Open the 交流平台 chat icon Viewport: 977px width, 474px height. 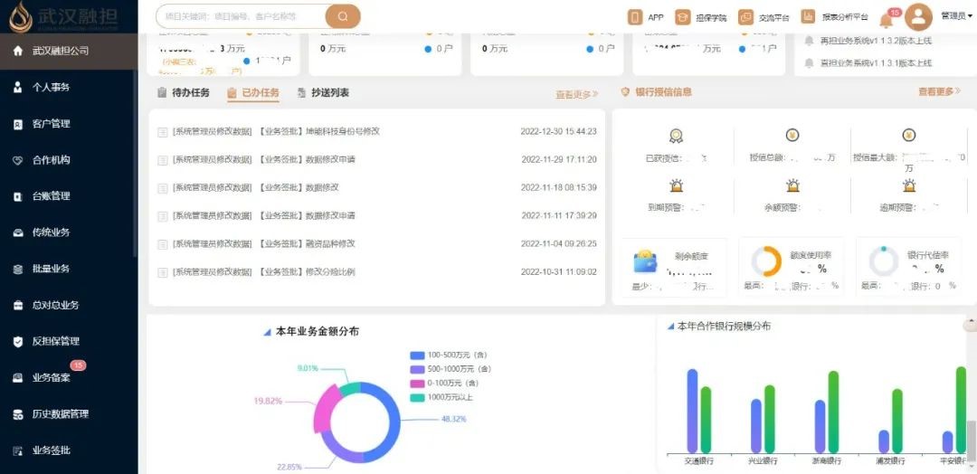(745, 17)
